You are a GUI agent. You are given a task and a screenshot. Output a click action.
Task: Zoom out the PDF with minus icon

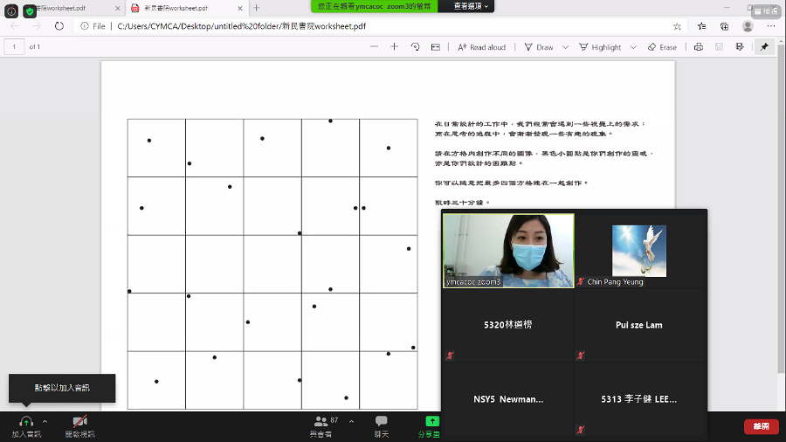click(x=374, y=46)
